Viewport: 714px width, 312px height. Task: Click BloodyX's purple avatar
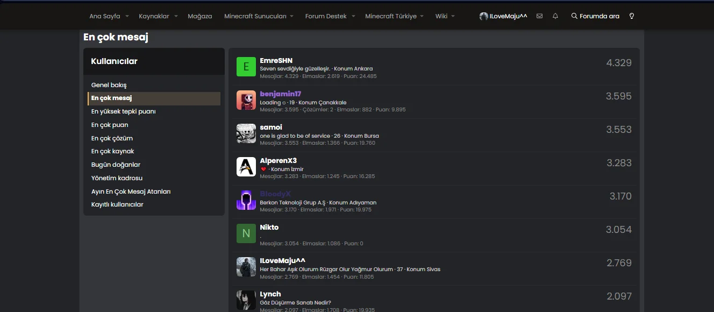246,200
